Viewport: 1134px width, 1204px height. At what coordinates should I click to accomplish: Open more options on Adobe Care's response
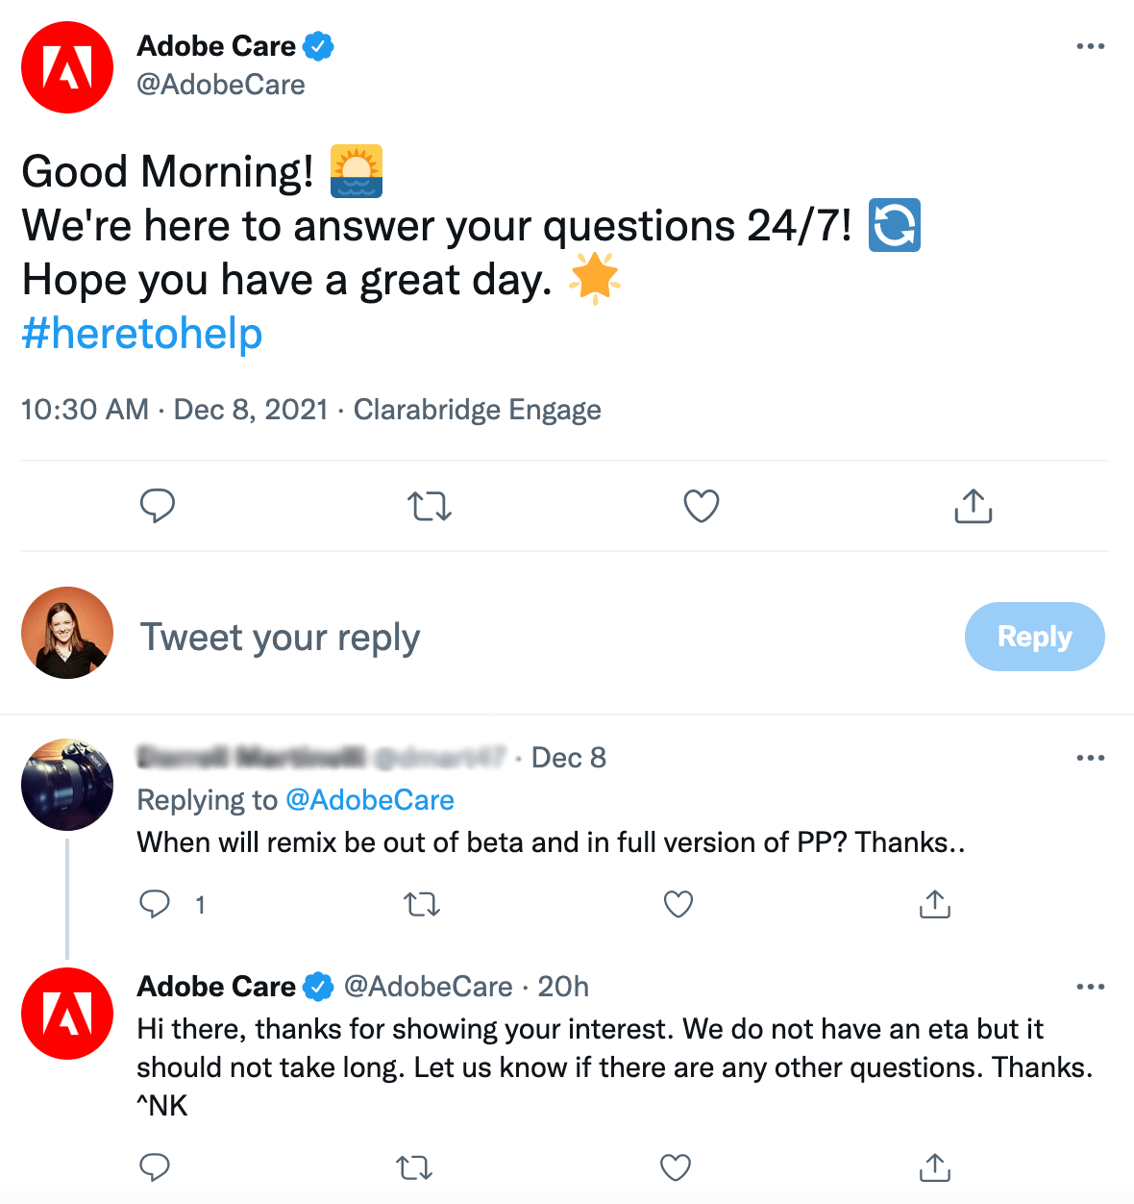tap(1090, 987)
